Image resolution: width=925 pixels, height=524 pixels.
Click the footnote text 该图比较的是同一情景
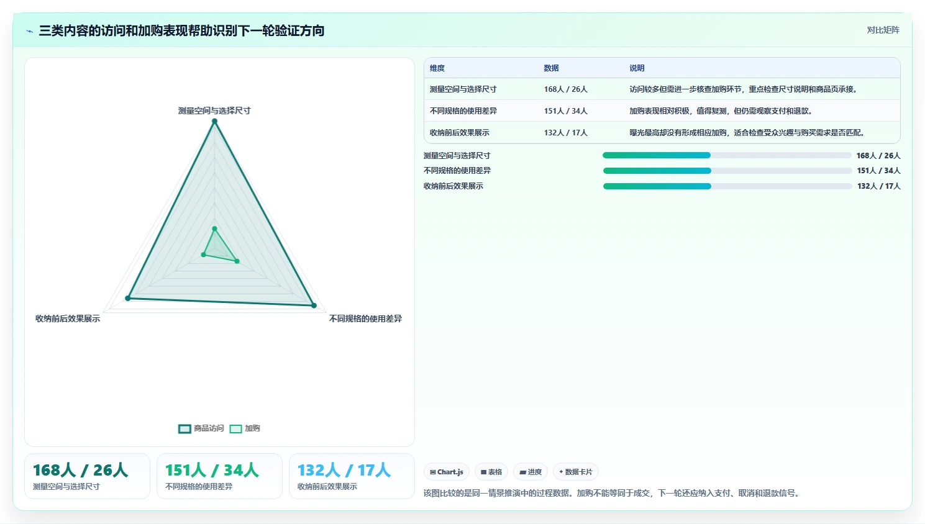[613, 493]
